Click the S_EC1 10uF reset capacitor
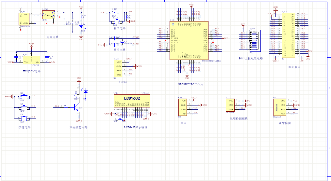Screen dimensions: 331x181 tap(114, 13)
